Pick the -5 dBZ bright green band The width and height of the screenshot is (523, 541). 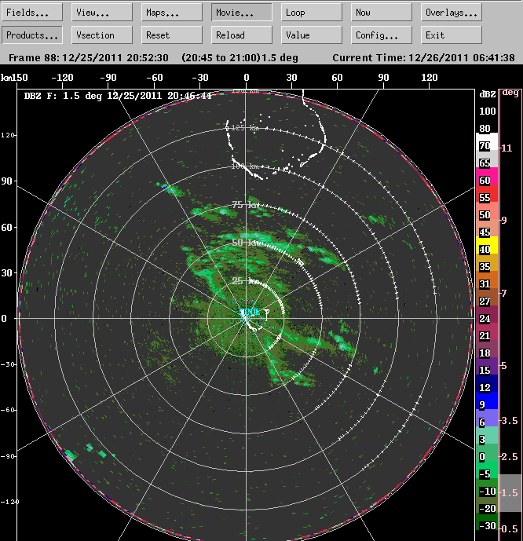coord(487,470)
